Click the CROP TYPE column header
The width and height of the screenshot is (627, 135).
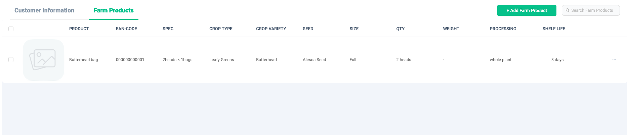click(x=221, y=29)
